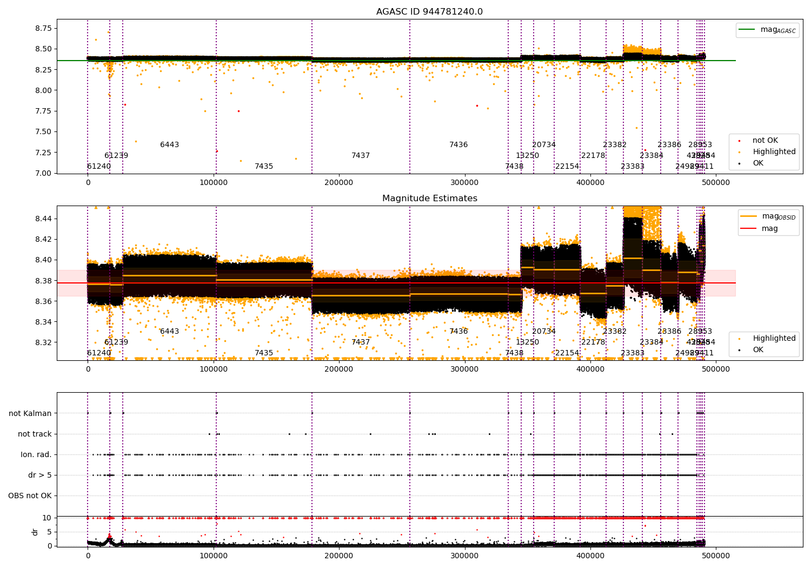Click obsid label 13250 in the middle panel
811x568 pixels.
(527, 342)
